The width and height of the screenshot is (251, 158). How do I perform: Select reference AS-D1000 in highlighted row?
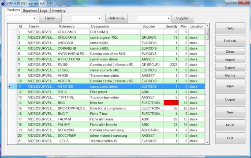(x=73, y=87)
